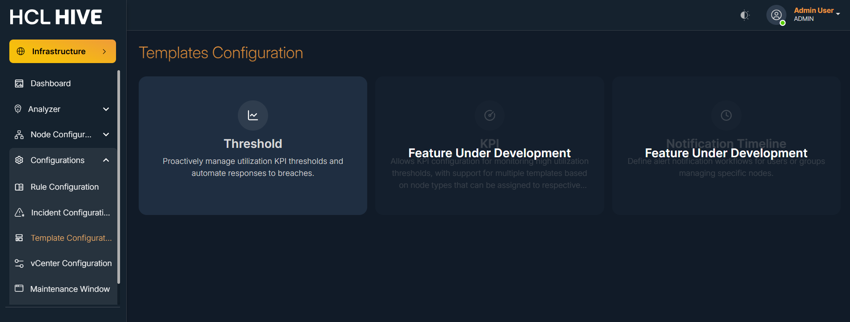Expand the Node Configuration submenu chevron

tap(106, 135)
